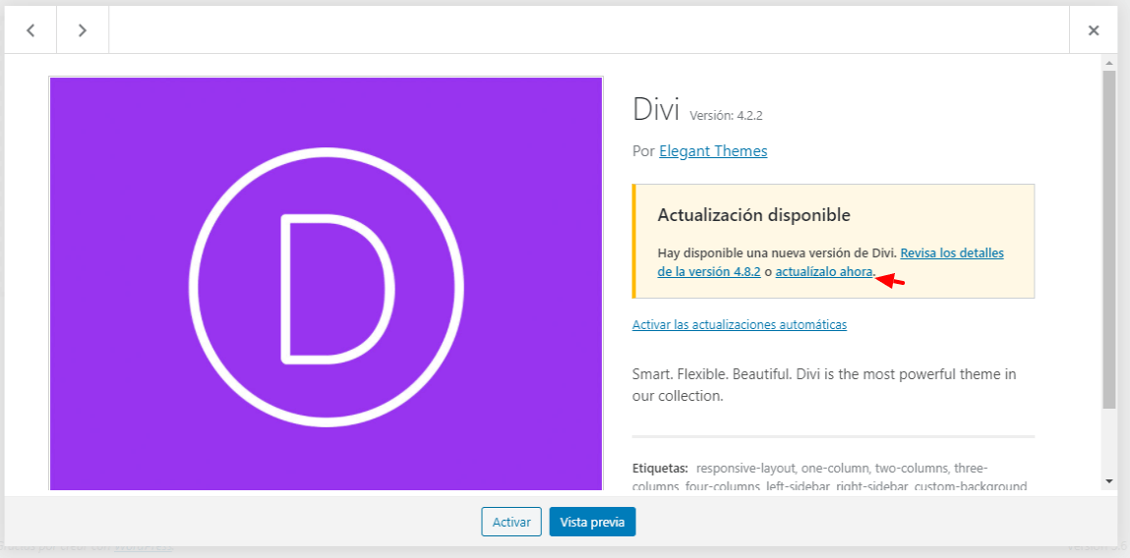Click the Divi theme title
This screenshot has height=558, width=1130.
click(656, 109)
